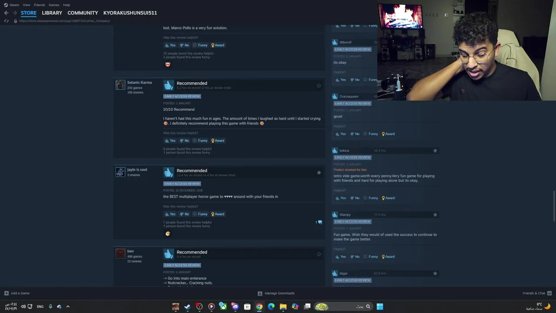556x313 pixels.
Task: Open the LIBRARY tab
Action: [52, 13]
